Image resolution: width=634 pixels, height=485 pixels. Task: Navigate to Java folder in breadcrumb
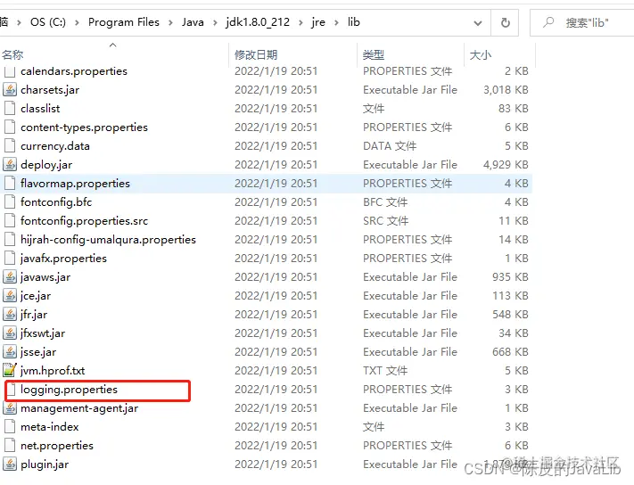(x=193, y=21)
